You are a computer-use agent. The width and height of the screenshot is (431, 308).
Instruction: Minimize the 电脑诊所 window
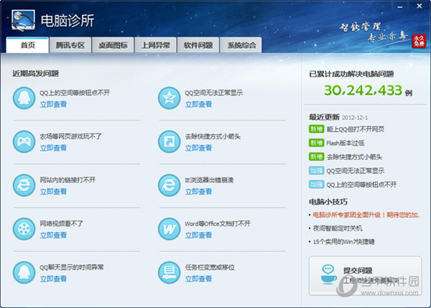pos(400,6)
